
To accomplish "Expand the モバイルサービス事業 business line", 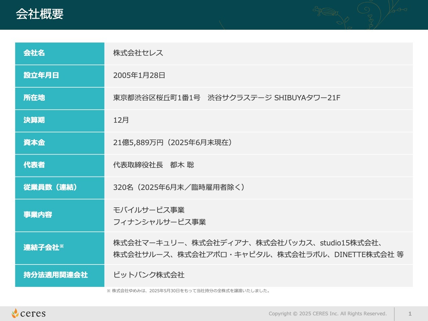I will click(x=150, y=210).
